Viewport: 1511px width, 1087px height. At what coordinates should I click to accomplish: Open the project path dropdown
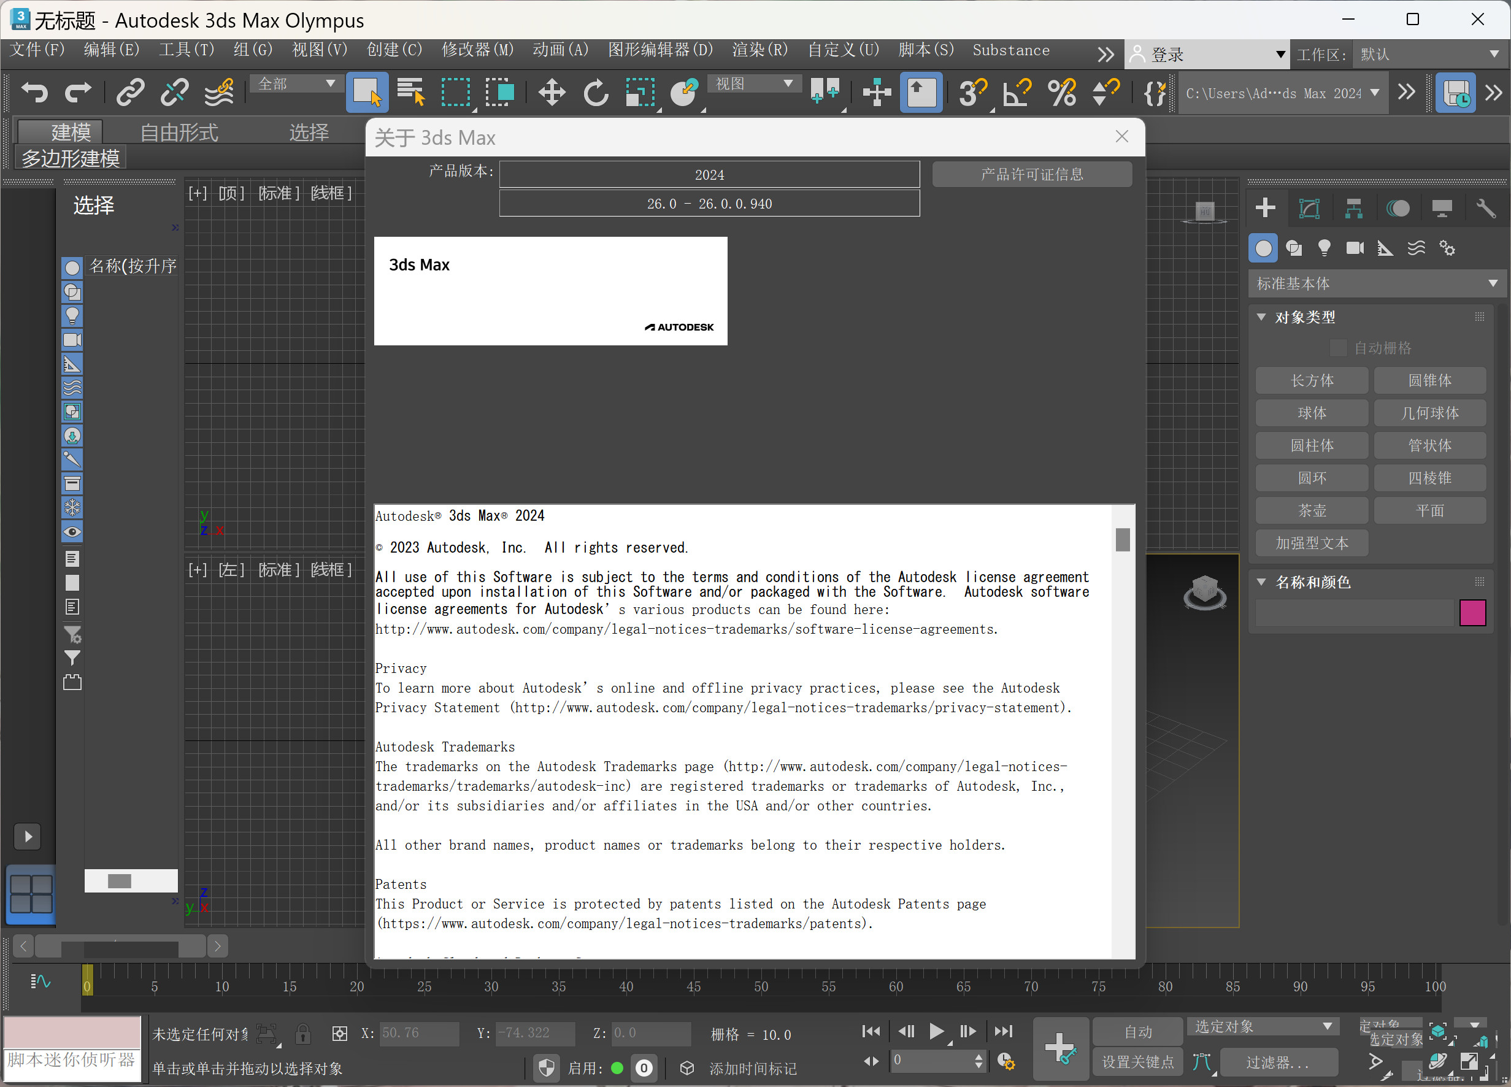(1283, 93)
